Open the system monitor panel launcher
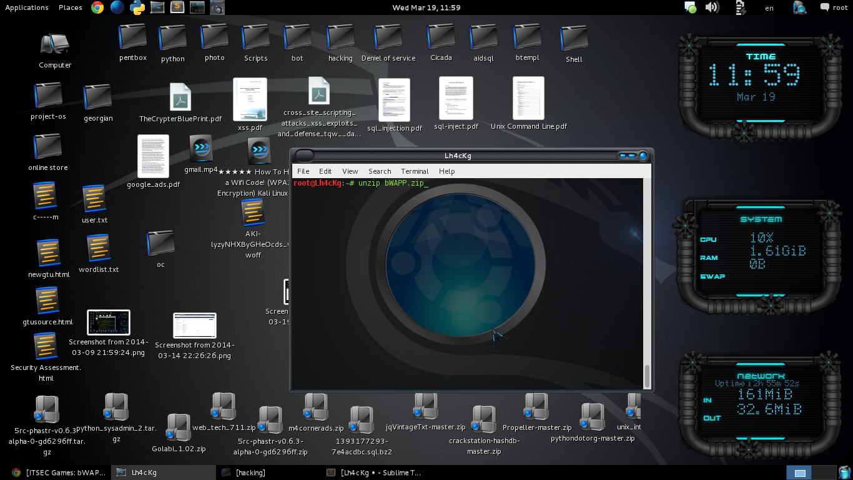Image resolution: width=853 pixels, height=480 pixels. 197,7
